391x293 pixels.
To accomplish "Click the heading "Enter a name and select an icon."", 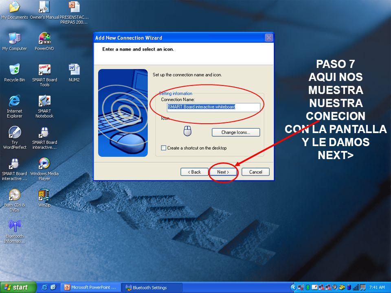I will 138,49.
